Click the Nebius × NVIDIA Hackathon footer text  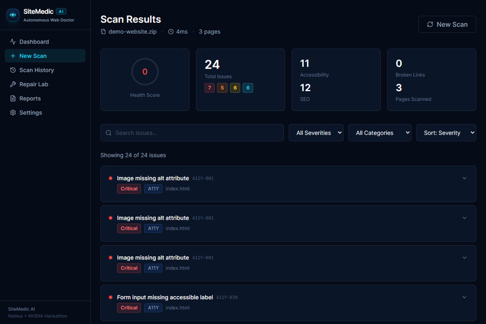tap(37, 316)
